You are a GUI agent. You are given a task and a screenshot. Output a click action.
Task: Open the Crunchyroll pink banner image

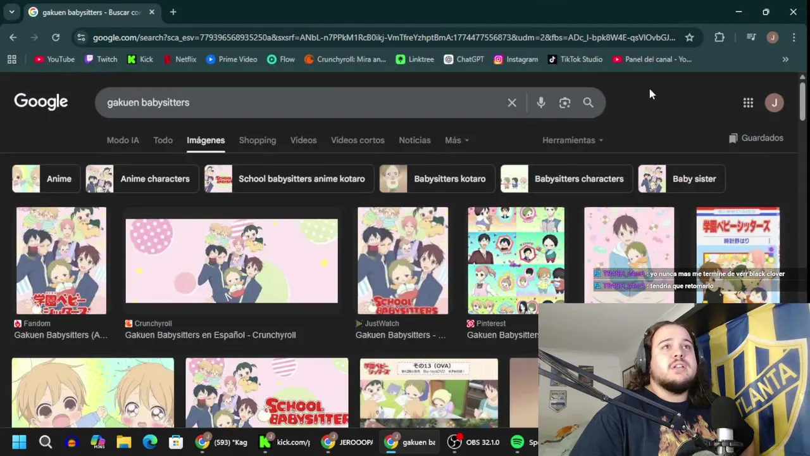click(x=232, y=261)
